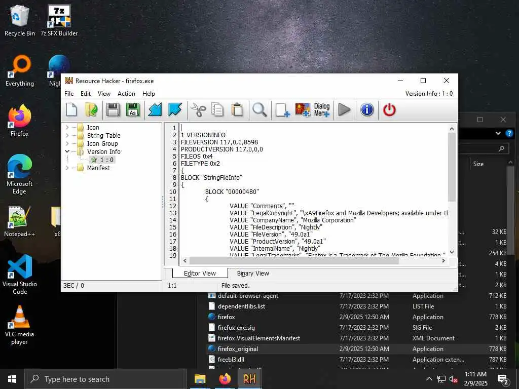Select firefox_original in Explorer file list
Image resolution: width=519 pixels, height=389 pixels.
(x=238, y=348)
